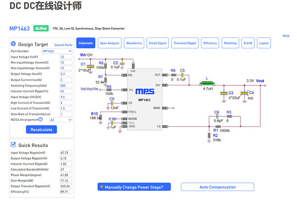The width and height of the screenshot is (297, 206).
Task: Click the inductor L component symbol
Action: 207,84
